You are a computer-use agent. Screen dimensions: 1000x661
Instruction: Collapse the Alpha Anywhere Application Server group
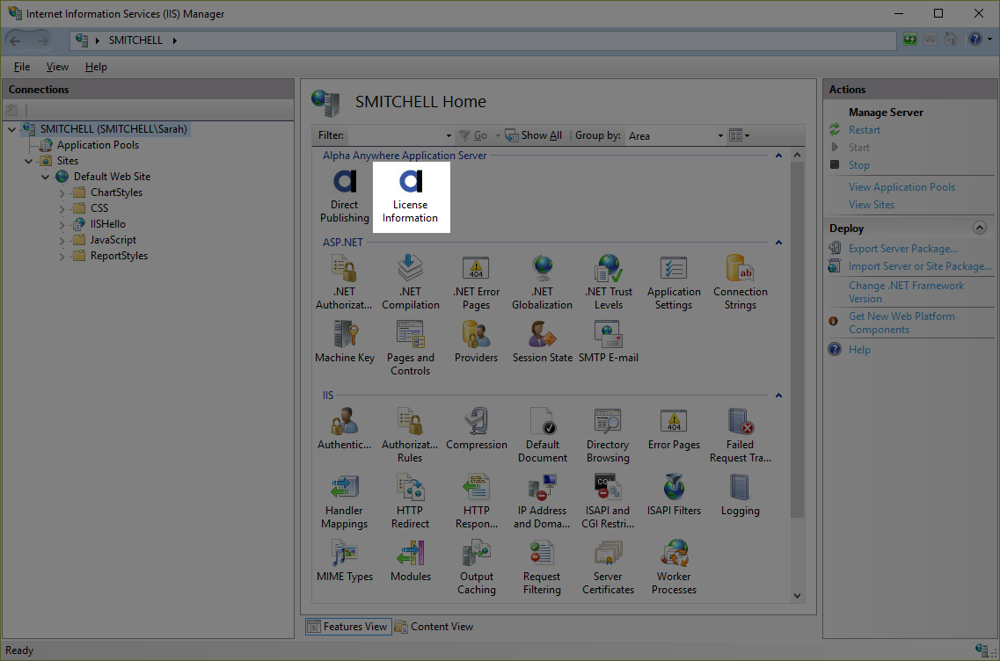(778, 156)
